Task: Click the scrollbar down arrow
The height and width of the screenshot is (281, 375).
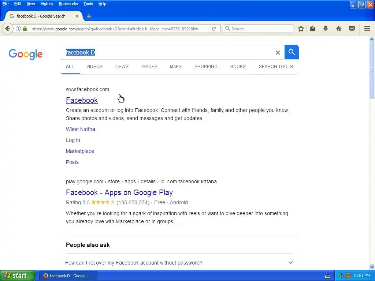Action: [372, 267]
